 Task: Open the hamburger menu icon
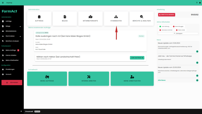(x=3, y=3)
